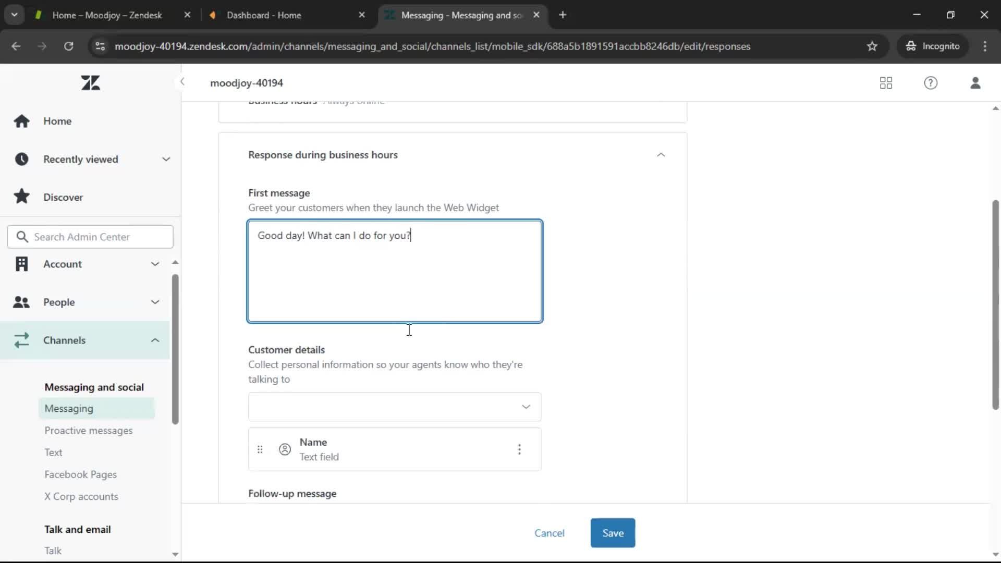Close the Home – Moodjoy – Zendesk tab
Viewport: 1001px width, 563px height.
click(x=187, y=15)
